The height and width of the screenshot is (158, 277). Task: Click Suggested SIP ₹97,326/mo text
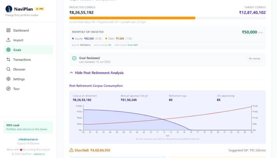tap(247, 150)
